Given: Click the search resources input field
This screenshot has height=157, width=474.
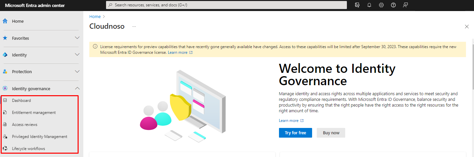Looking at the screenshot, I should pos(226,5).
